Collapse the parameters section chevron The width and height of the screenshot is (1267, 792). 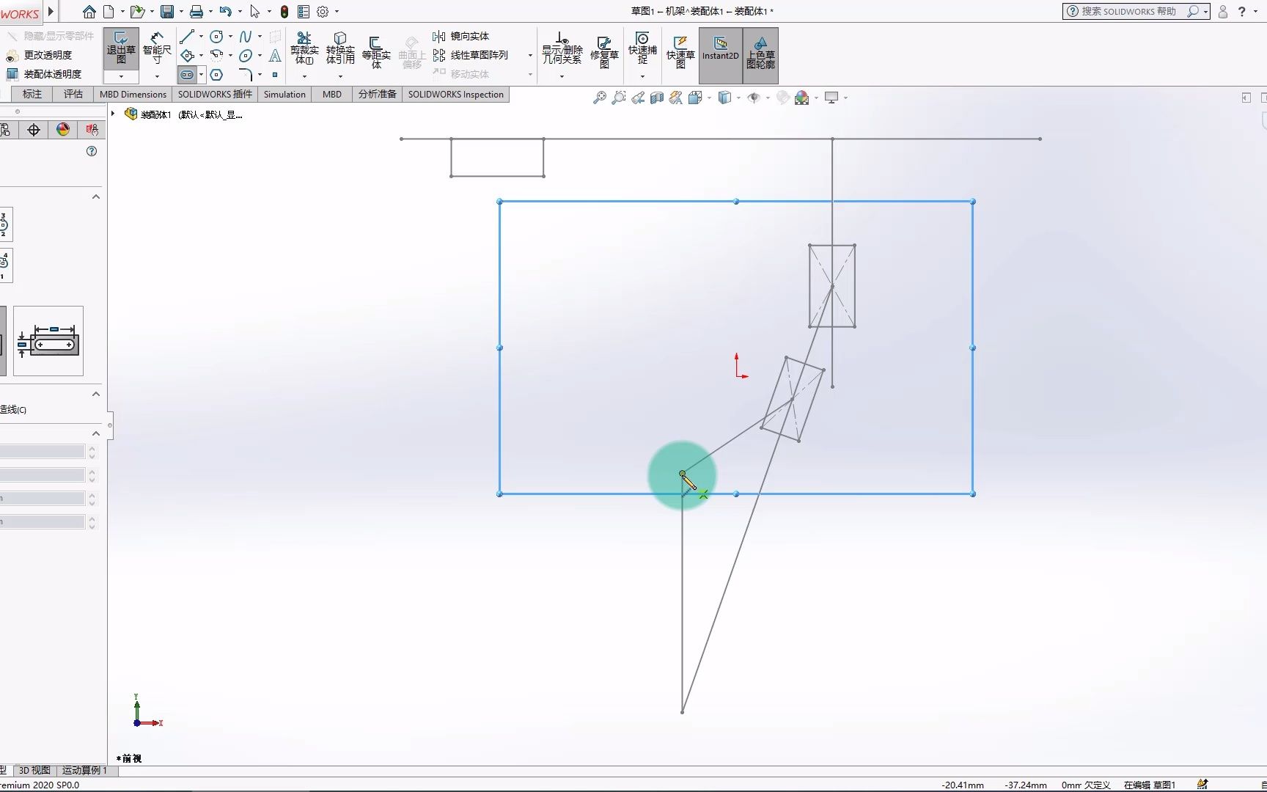[96, 433]
